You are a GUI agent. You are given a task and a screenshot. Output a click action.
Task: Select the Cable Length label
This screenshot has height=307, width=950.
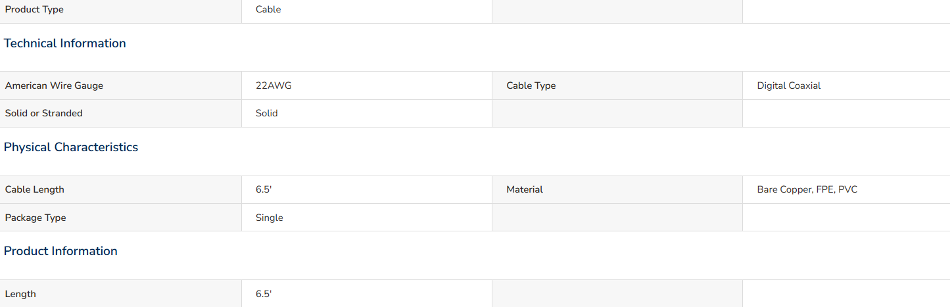[35, 189]
